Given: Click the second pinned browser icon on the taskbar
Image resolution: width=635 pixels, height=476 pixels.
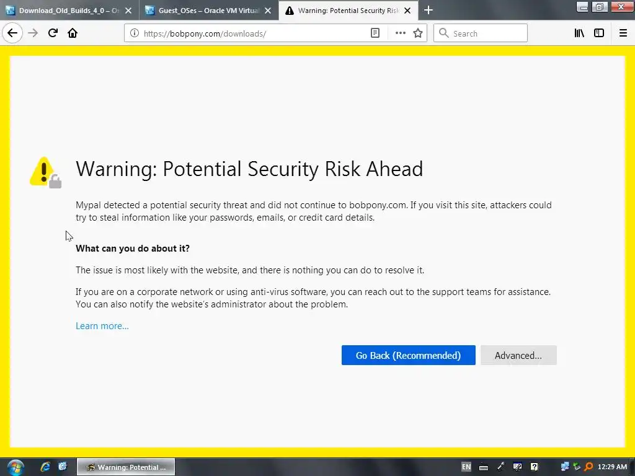Looking at the screenshot, I should (63, 467).
